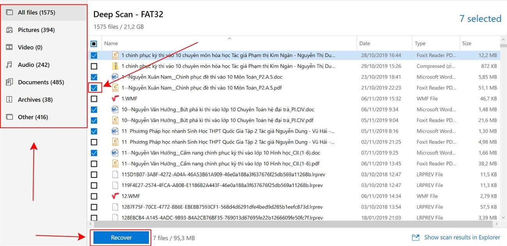
Task: Check the Hình học_CII.(1-6).pdf checkbox
Action: [x=94, y=164]
